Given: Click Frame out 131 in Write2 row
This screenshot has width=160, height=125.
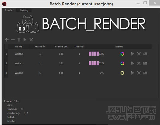Looking at the screenshot, I should coord(61,54).
